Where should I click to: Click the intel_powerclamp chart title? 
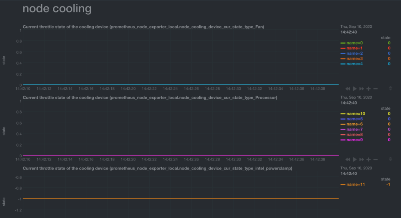click(x=157, y=168)
